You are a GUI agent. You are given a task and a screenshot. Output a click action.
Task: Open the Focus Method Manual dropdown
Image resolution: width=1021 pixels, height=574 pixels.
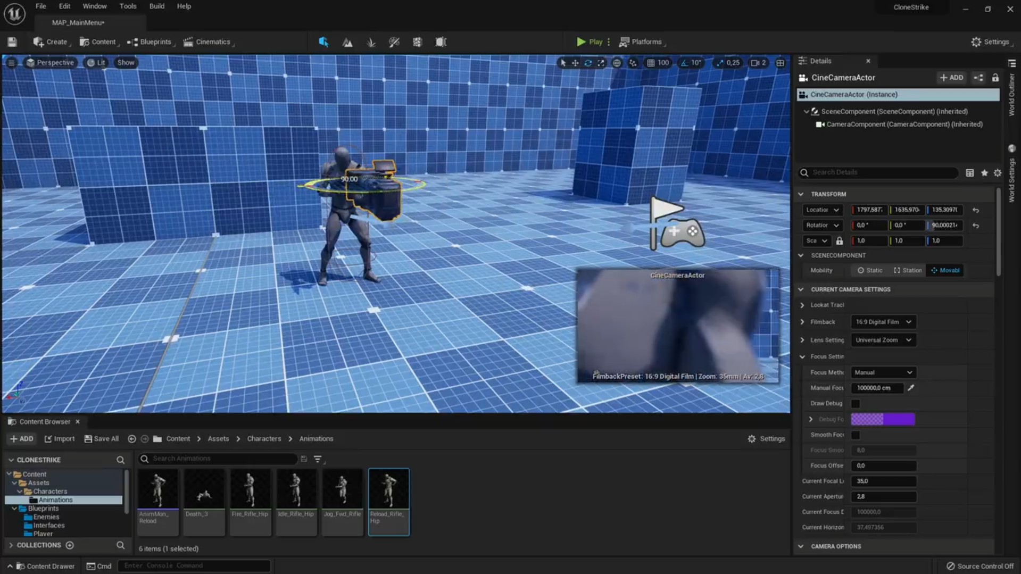point(883,372)
